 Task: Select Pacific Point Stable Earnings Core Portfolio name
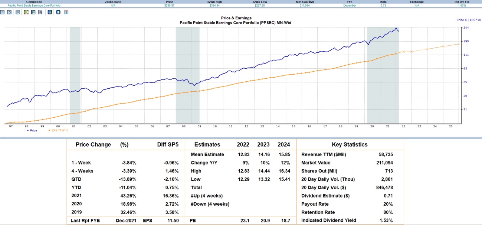pyautogui.click(x=34, y=6)
